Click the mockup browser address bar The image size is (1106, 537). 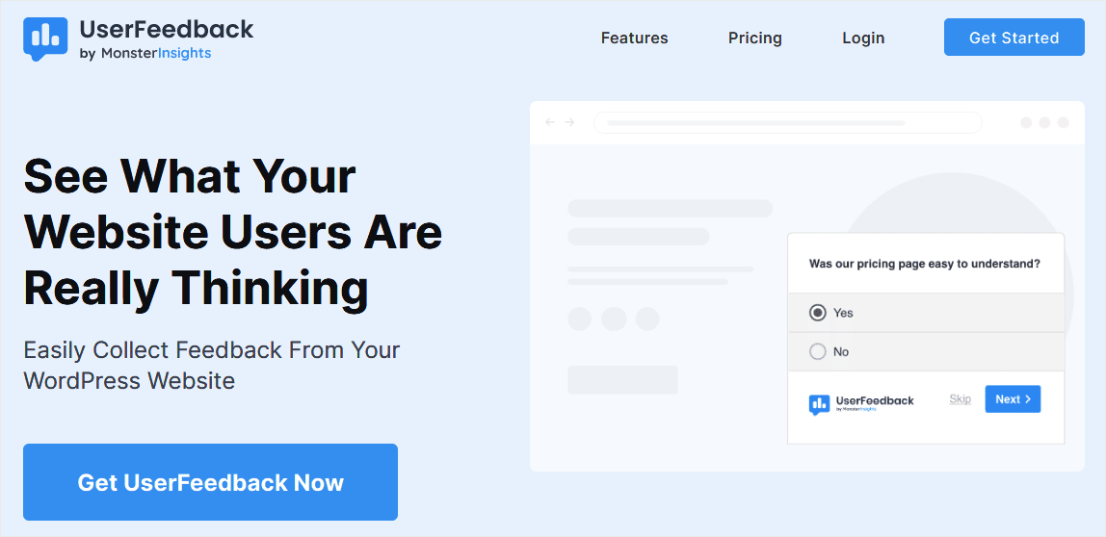pos(787,123)
